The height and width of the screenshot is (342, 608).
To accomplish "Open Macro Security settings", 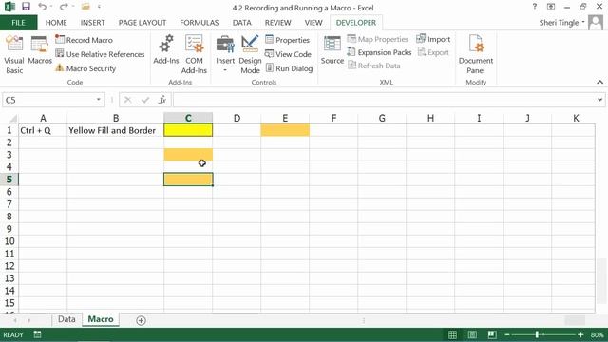I will tap(85, 68).
